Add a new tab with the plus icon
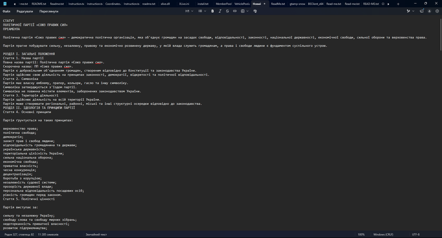 398,4
